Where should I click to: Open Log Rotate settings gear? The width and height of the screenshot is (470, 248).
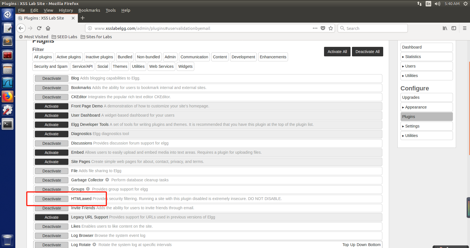[x=94, y=245]
